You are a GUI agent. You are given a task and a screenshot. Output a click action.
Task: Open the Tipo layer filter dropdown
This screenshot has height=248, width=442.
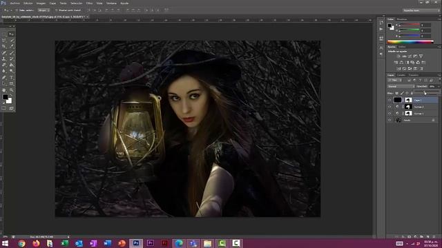pos(394,80)
